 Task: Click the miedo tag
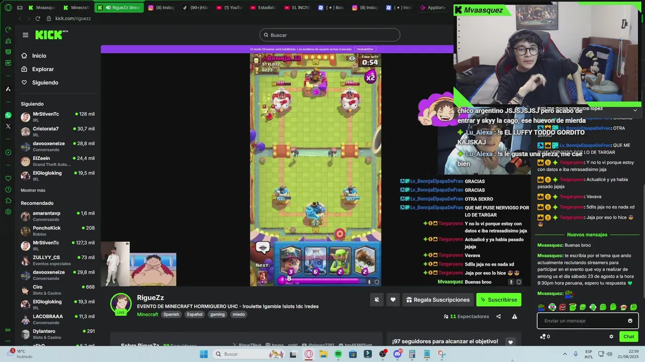coord(238,314)
